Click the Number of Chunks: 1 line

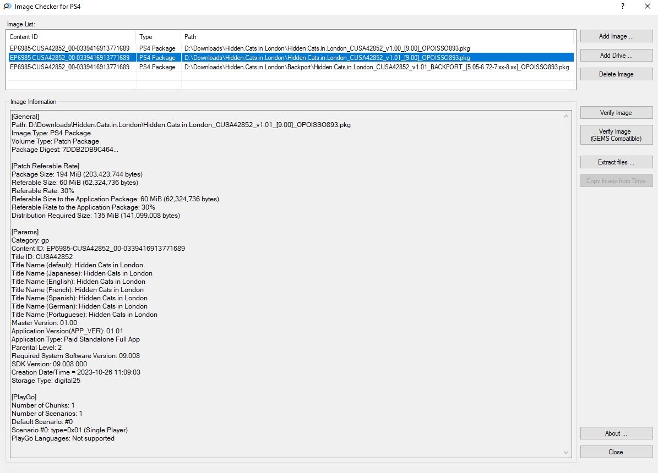43,405
